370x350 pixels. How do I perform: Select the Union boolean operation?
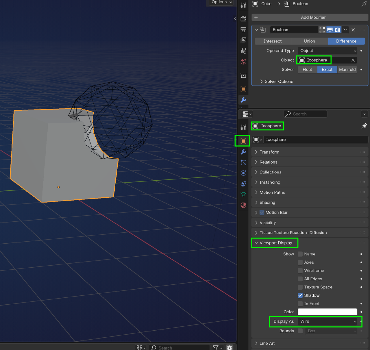pos(309,41)
